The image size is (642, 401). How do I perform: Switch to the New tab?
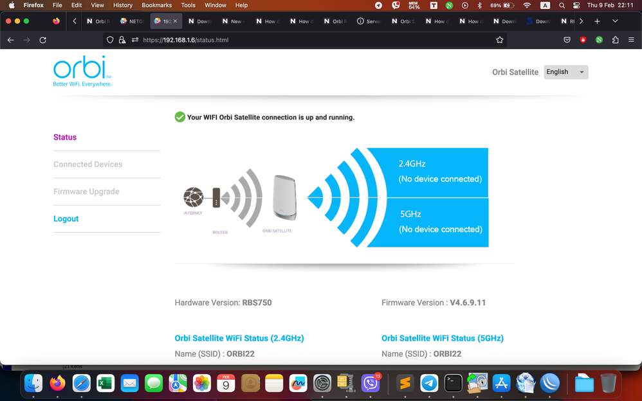coord(234,21)
